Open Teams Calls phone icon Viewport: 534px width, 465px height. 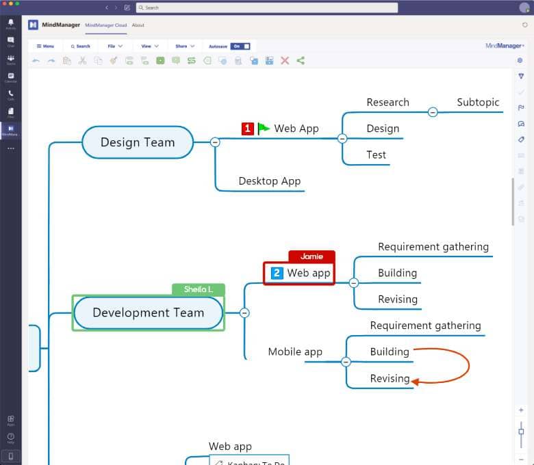pos(11,94)
